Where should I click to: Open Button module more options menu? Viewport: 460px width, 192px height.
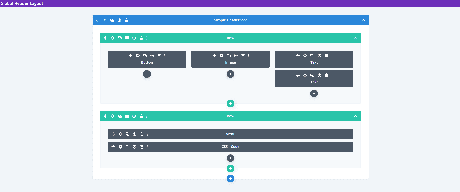click(x=165, y=56)
